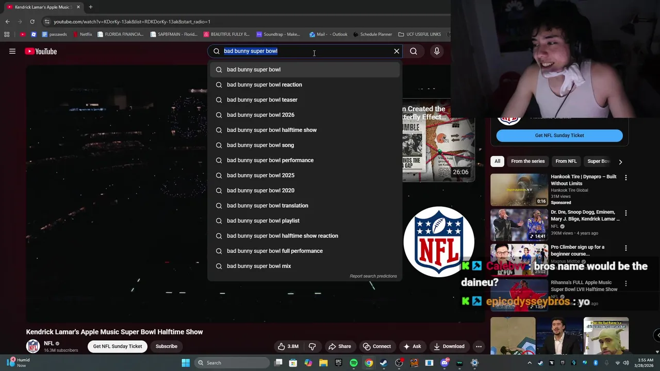Open the Schedule Planner bookmark
The image size is (660, 371).
point(372,35)
